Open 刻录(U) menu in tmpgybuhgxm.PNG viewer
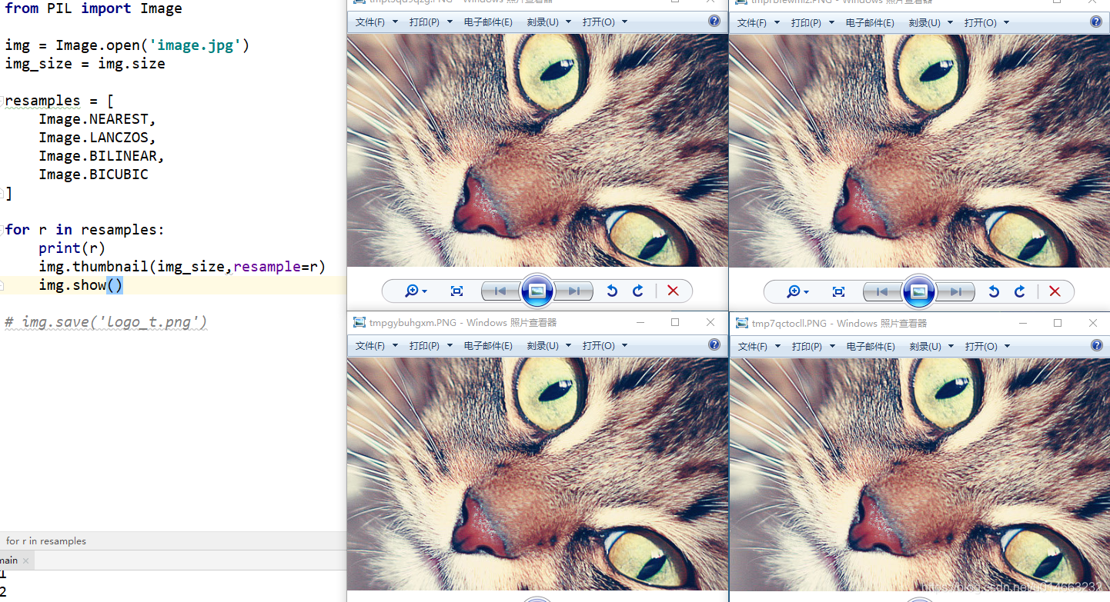Screen dimensions: 1110x602 click(549, 346)
